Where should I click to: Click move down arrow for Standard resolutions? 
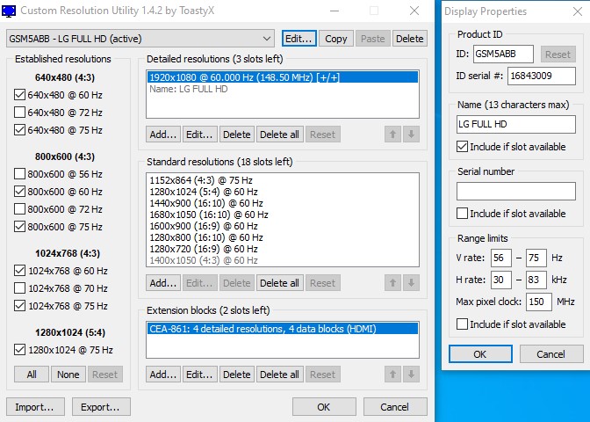(412, 283)
